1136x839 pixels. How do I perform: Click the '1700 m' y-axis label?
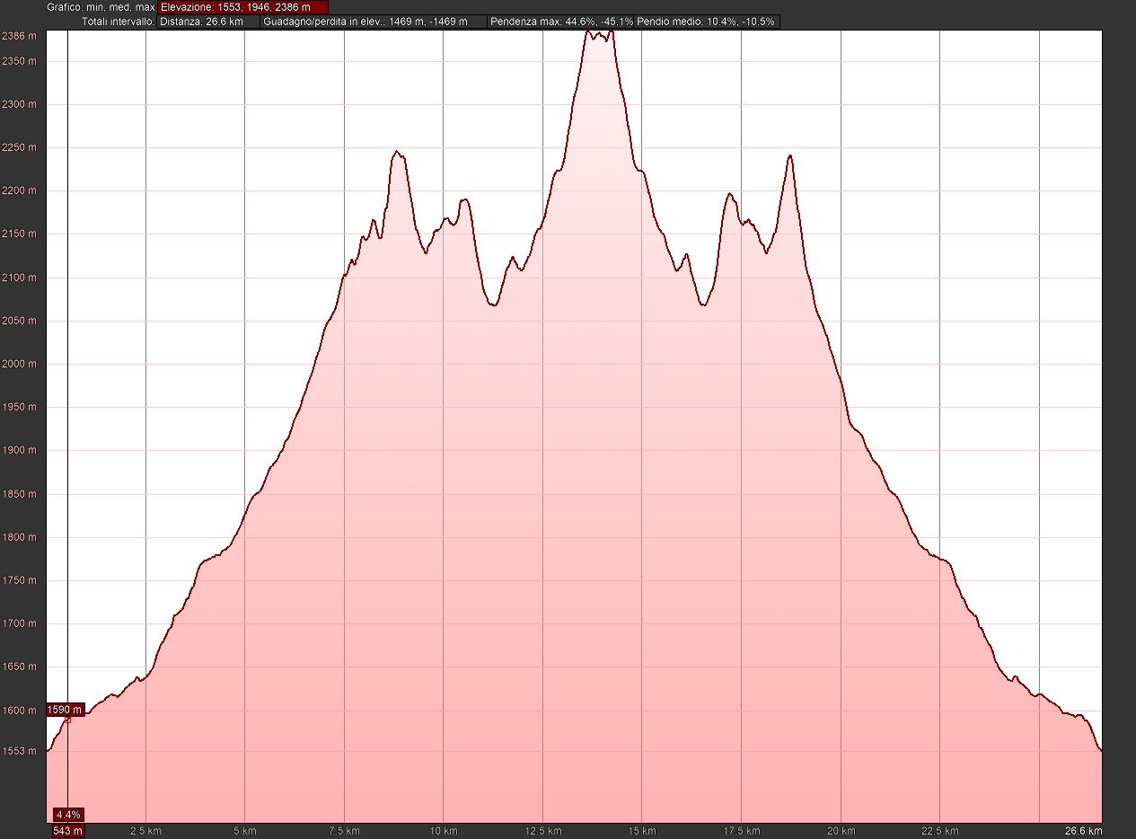(19, 623)
